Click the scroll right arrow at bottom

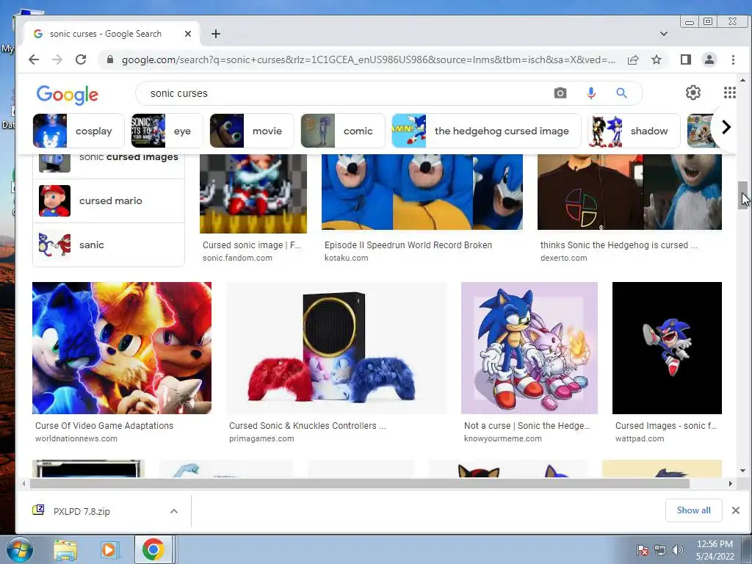point(730,483)
